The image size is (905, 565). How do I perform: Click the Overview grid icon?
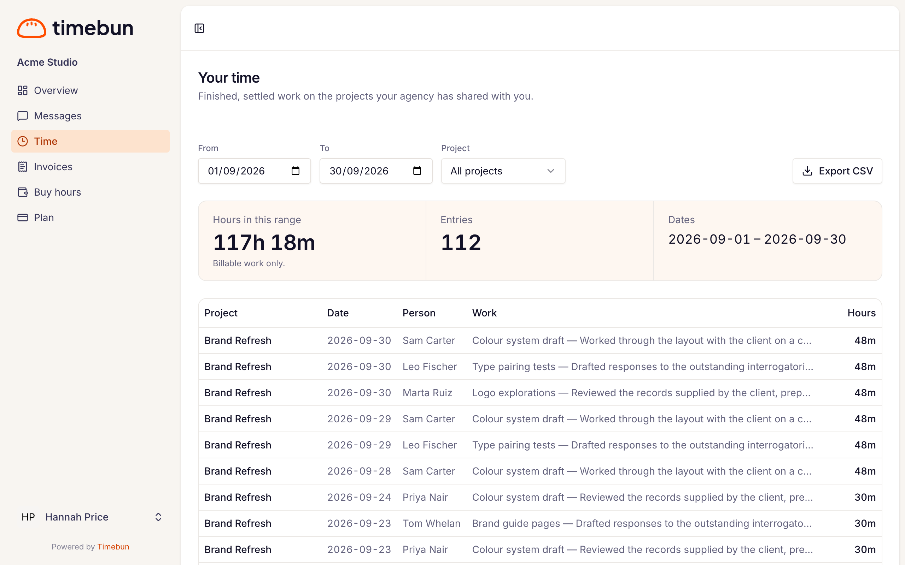pos(22,90)
